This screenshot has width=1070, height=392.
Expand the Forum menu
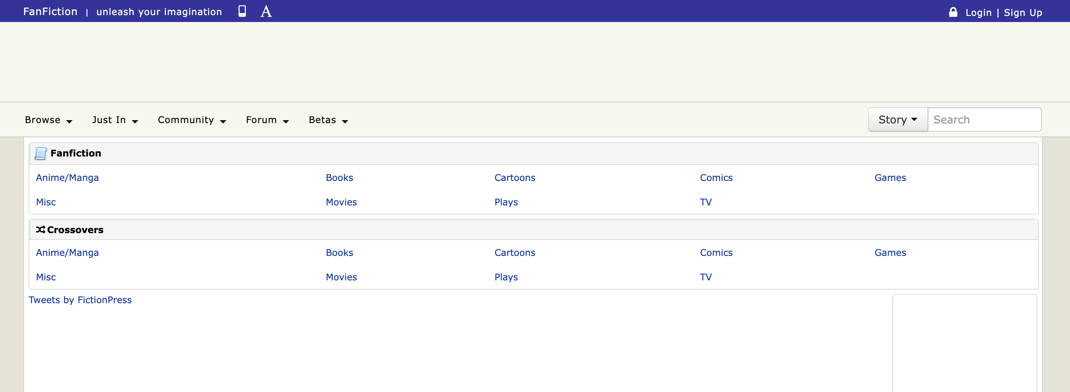[267, 119]
